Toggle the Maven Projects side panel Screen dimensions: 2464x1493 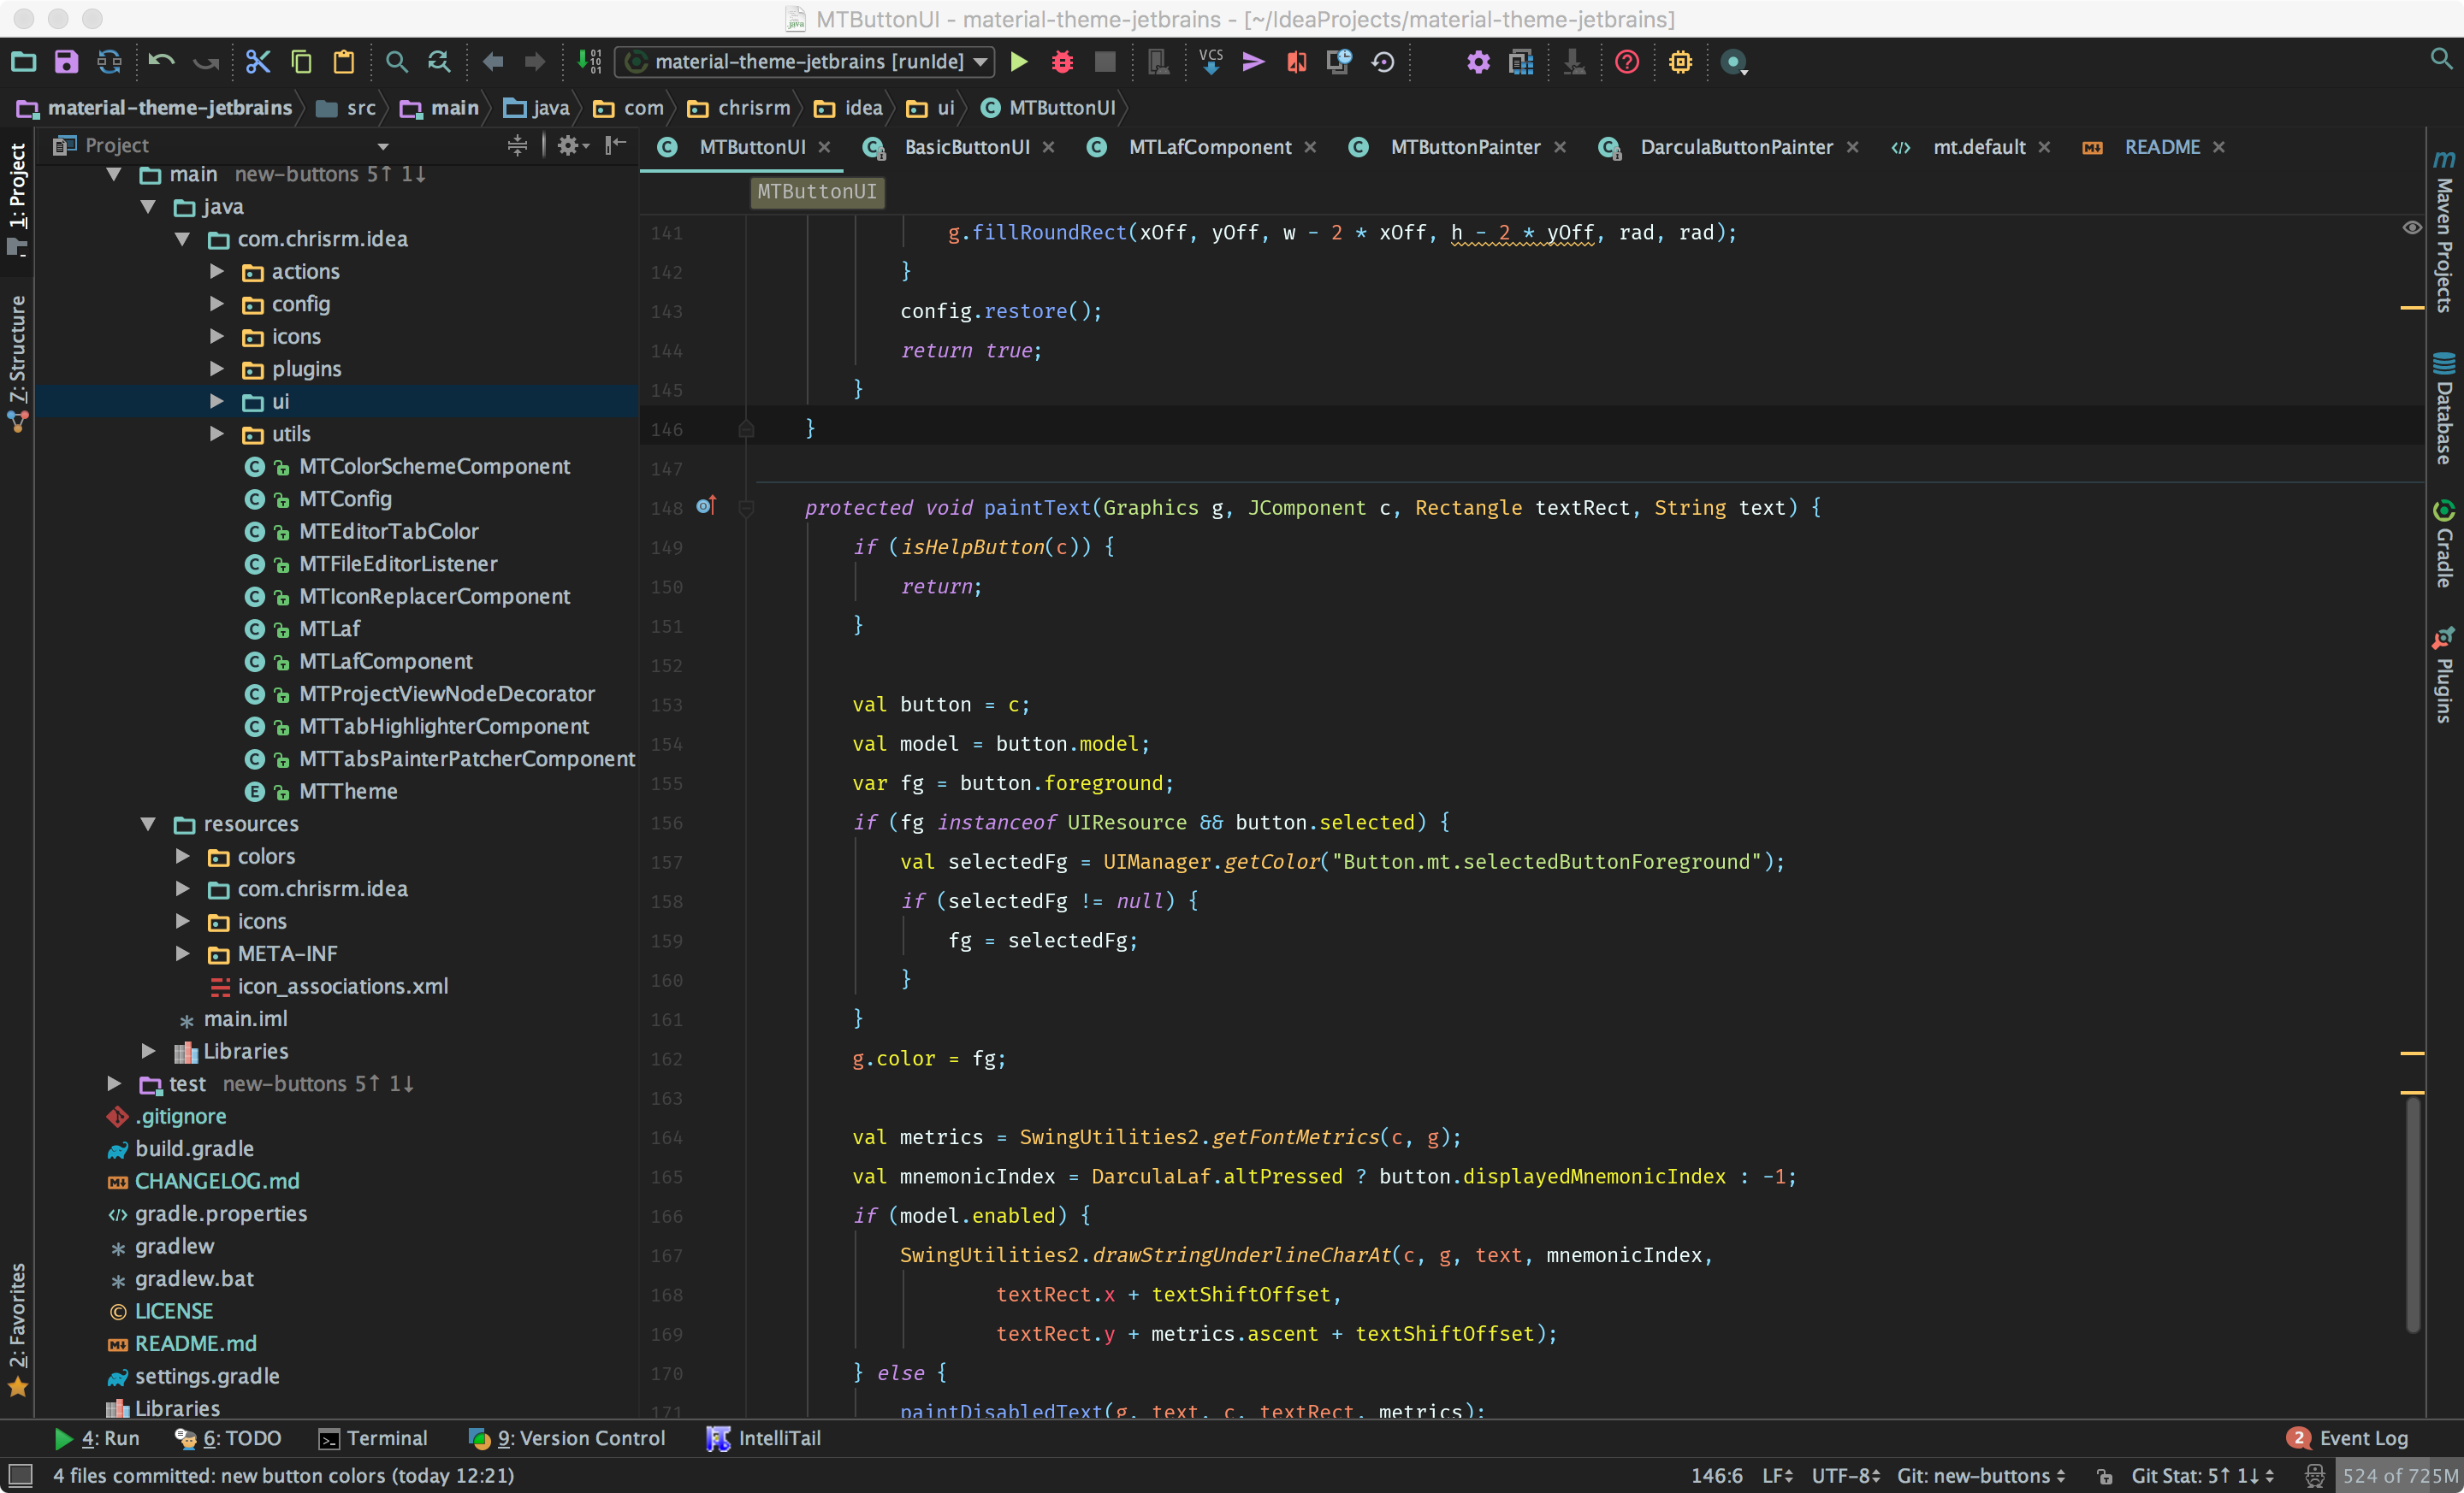tap(2443, 232)
